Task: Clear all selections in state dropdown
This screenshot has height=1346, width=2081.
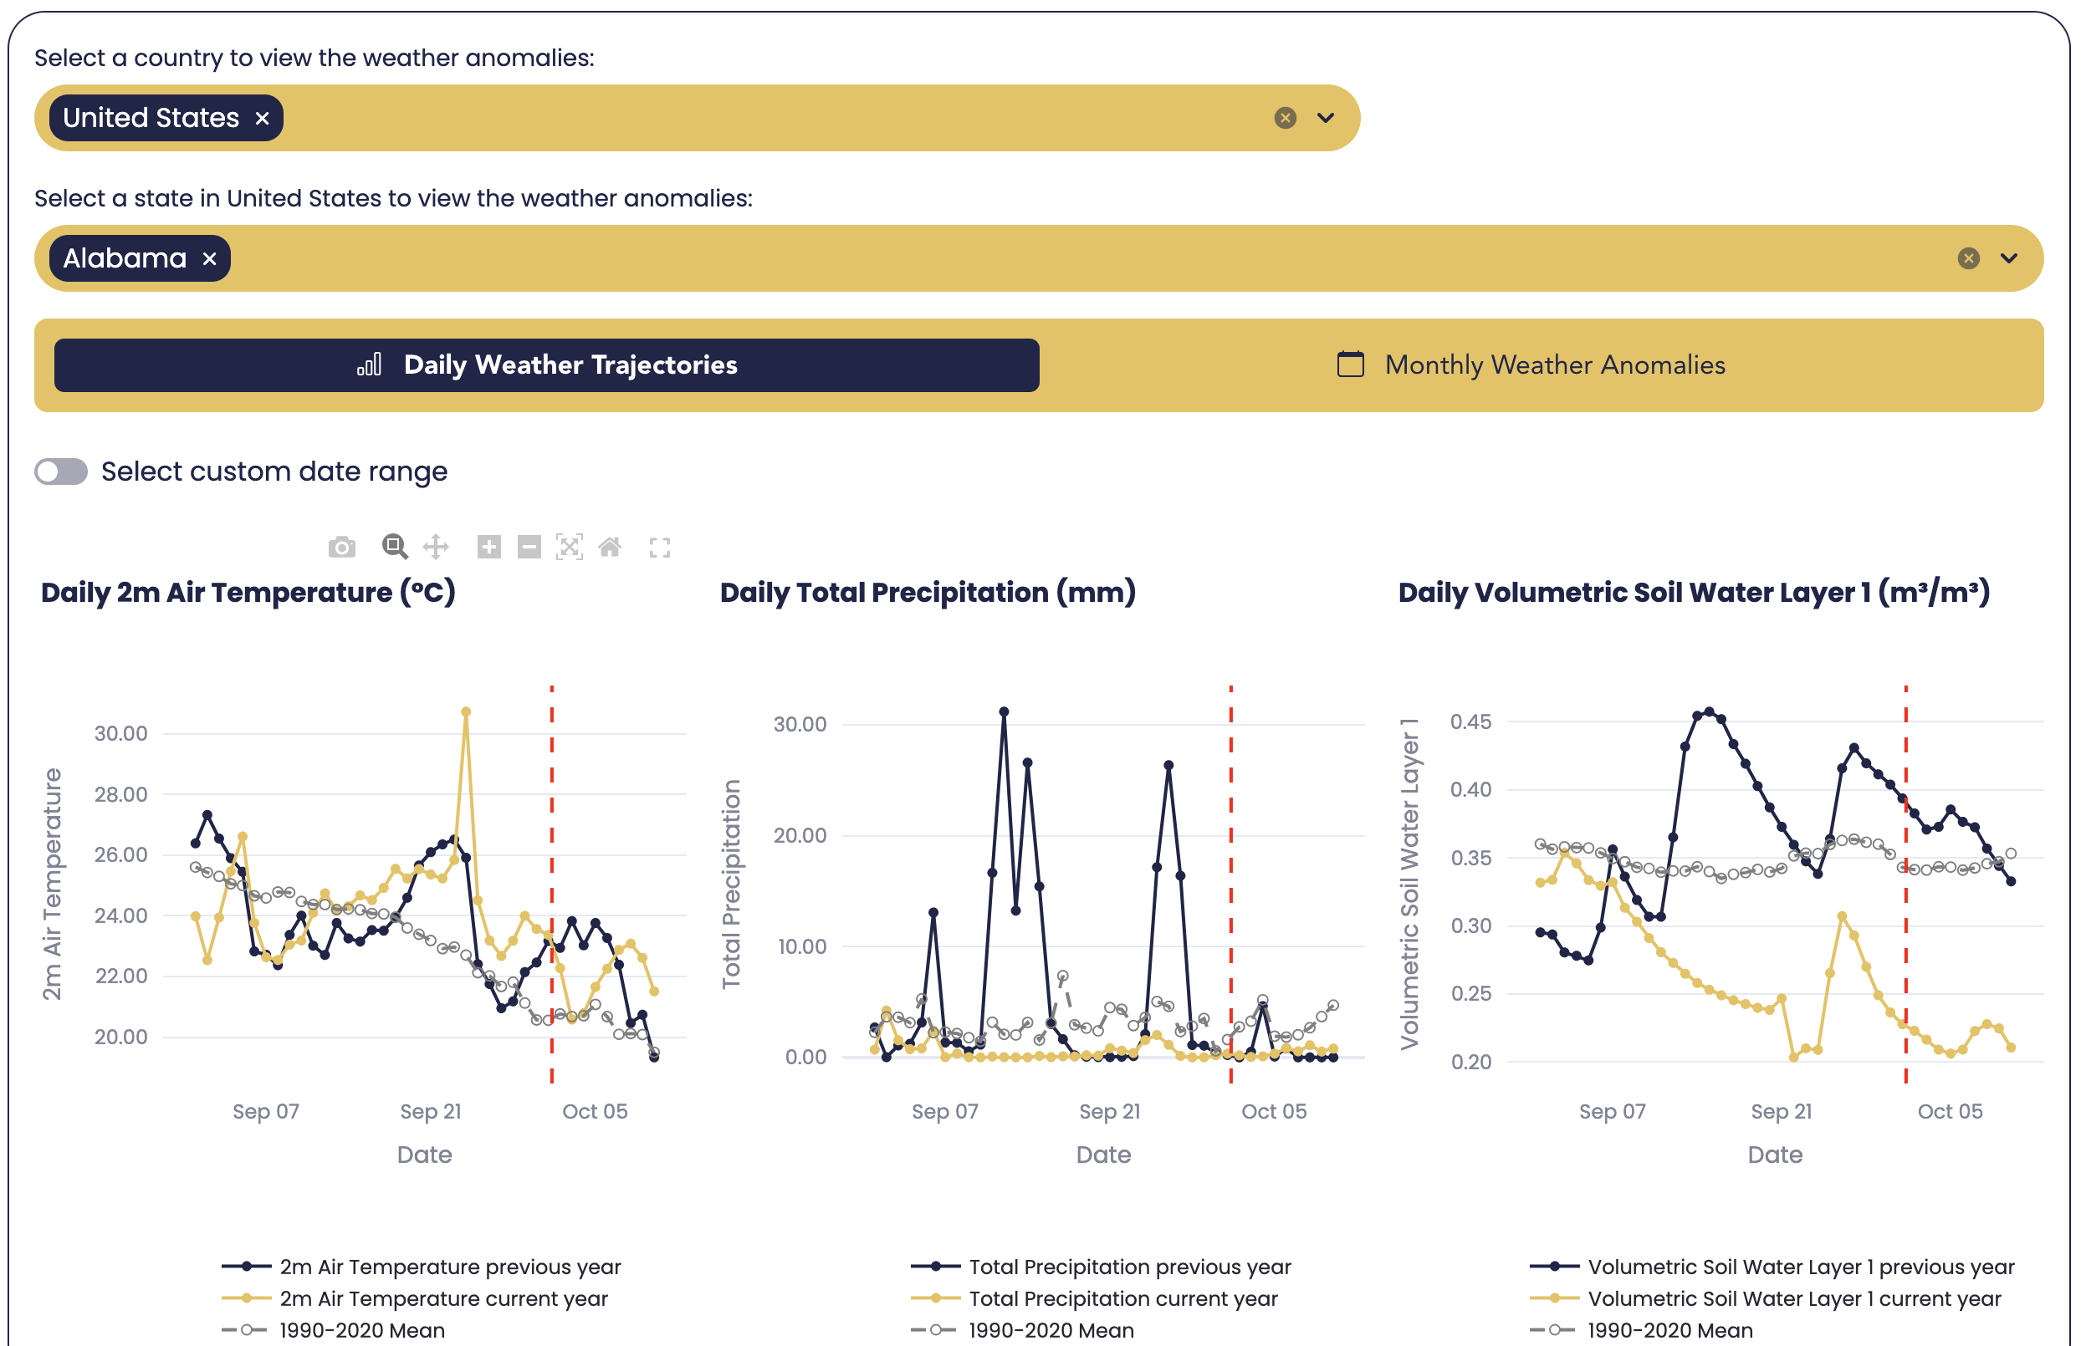Action: (x=1968, y=258)
